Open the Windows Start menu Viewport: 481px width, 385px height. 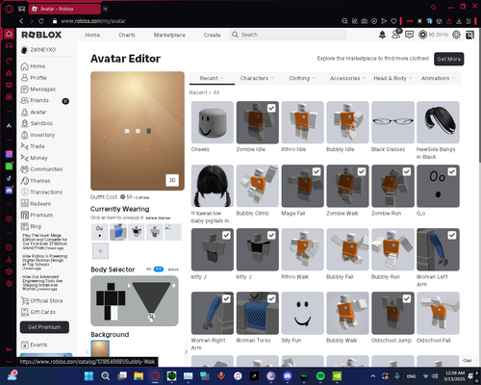tap(89, 375)
